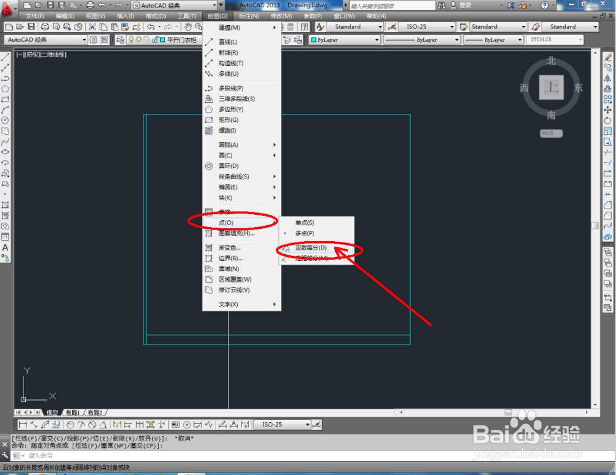Choose 单点(S) in point submenu
The height and width of the screenshot is (475, 616).
(x=316, y=223)
